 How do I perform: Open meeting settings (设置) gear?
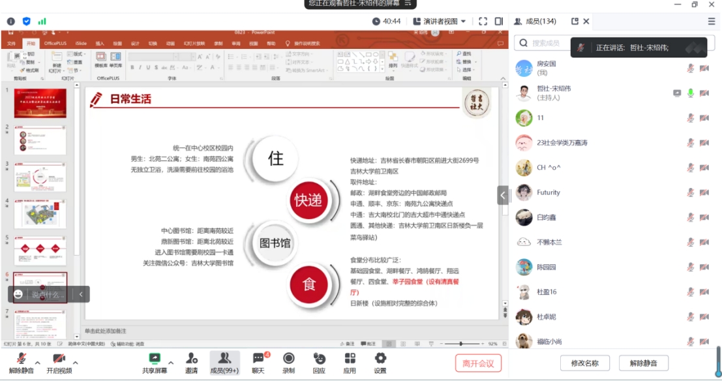(x=380, y=358)
